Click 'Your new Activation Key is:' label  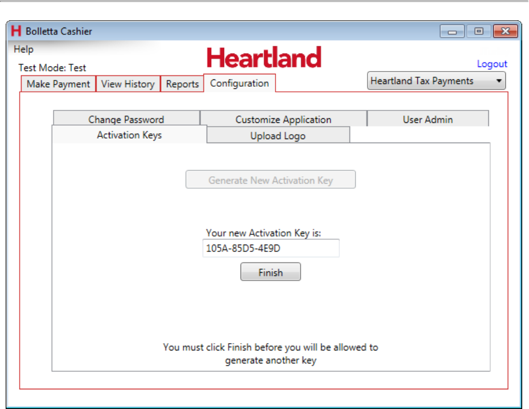[x=264, y=233]
